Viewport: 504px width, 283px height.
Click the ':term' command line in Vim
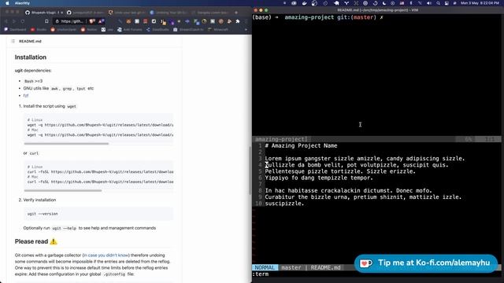(x=261, y=274)
